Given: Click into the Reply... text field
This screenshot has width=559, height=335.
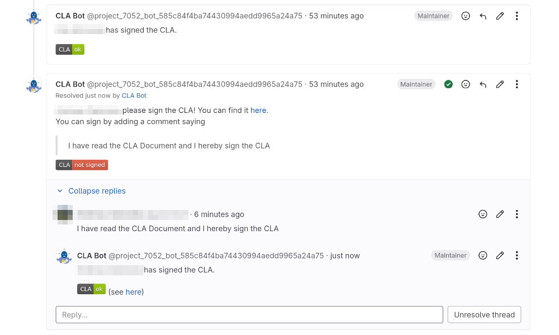Looking at the screenshot, I should tap(249, 315).
